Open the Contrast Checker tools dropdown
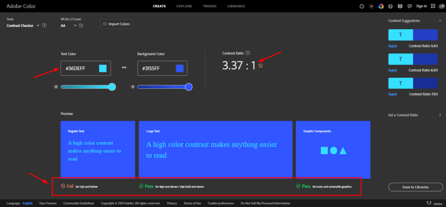This screenshot has height=207, width=446. tap(23, 26)
